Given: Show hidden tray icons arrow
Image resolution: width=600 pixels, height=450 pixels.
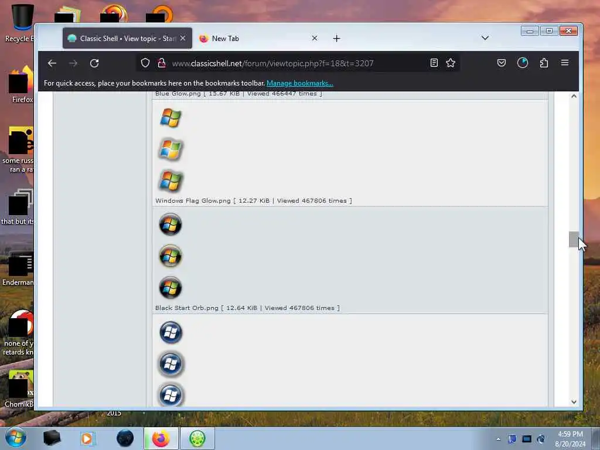Looking at the screenshot, I should pos(498,439).
